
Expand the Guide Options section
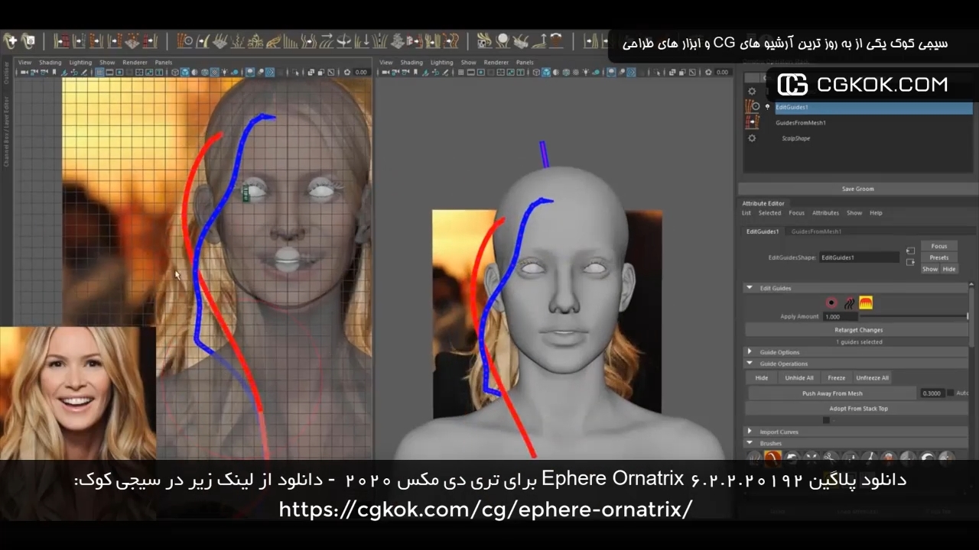pos(750,351)
